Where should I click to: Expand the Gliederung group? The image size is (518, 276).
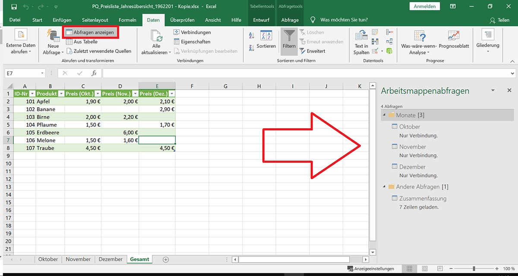click(x=488, y=41)
